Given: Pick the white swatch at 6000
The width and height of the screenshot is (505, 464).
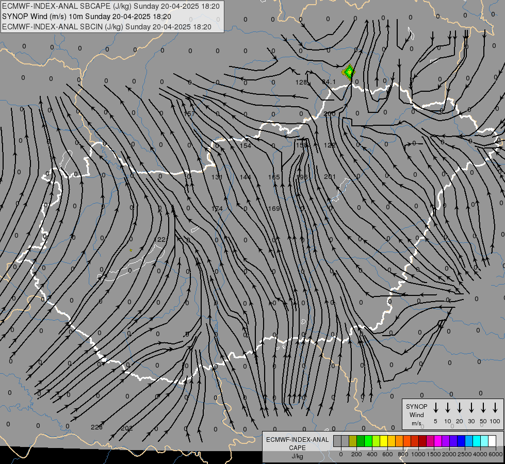Looking at the screenshot, I should [492, 441].
